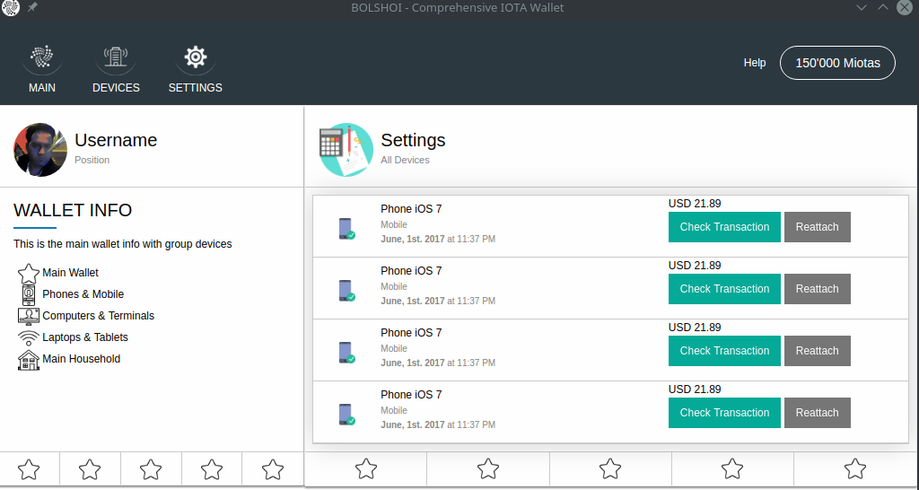Click the WALLET INFO heading
The image size is (919, 490).
[73, 210]
